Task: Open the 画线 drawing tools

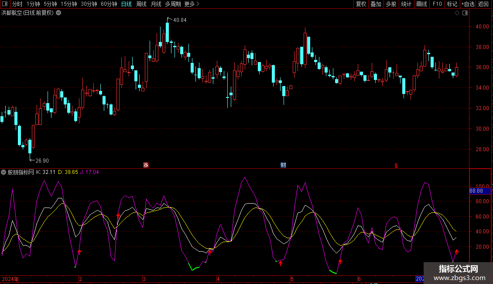Action: (x=421, y=4)
